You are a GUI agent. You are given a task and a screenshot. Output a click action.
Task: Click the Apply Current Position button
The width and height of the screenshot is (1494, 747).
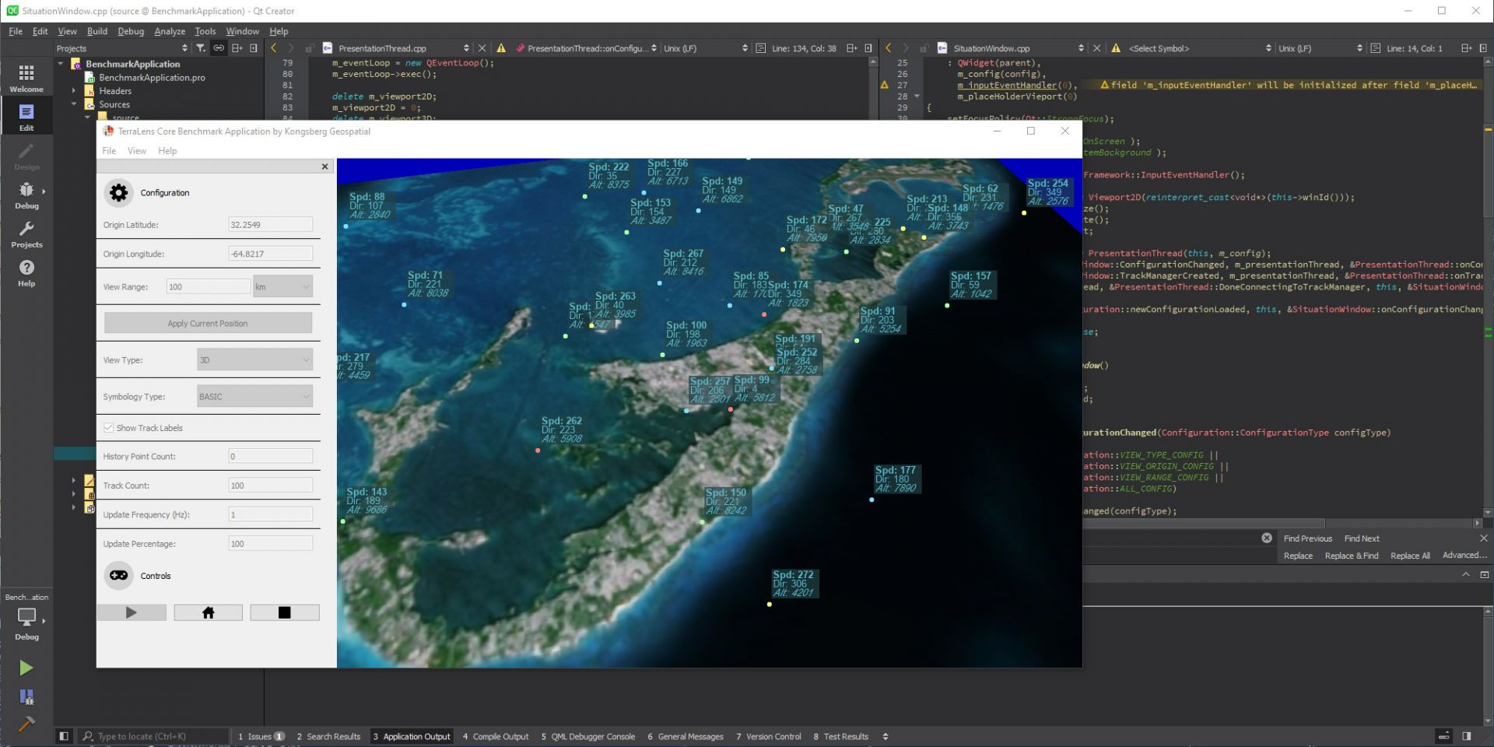pos(208,324)
